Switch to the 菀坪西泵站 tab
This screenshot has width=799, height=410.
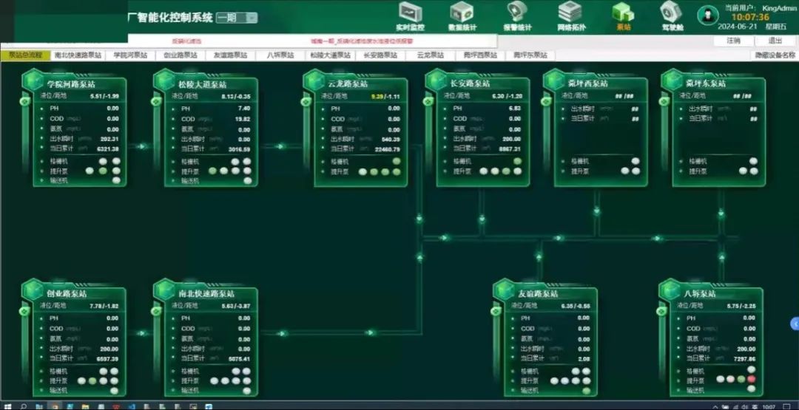click(481, 55)
